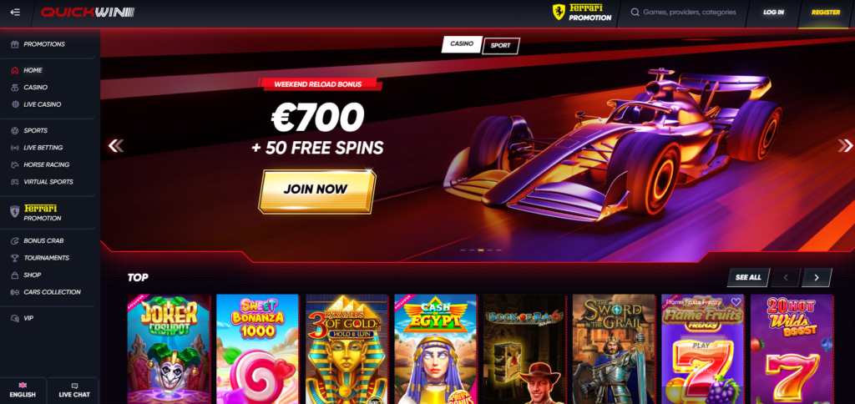Advance to the next banner slide arrow

(x=845, y=145)
